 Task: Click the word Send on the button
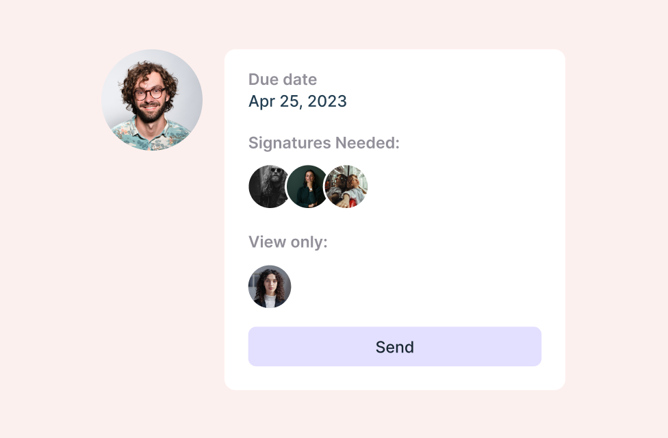[395, 346]
